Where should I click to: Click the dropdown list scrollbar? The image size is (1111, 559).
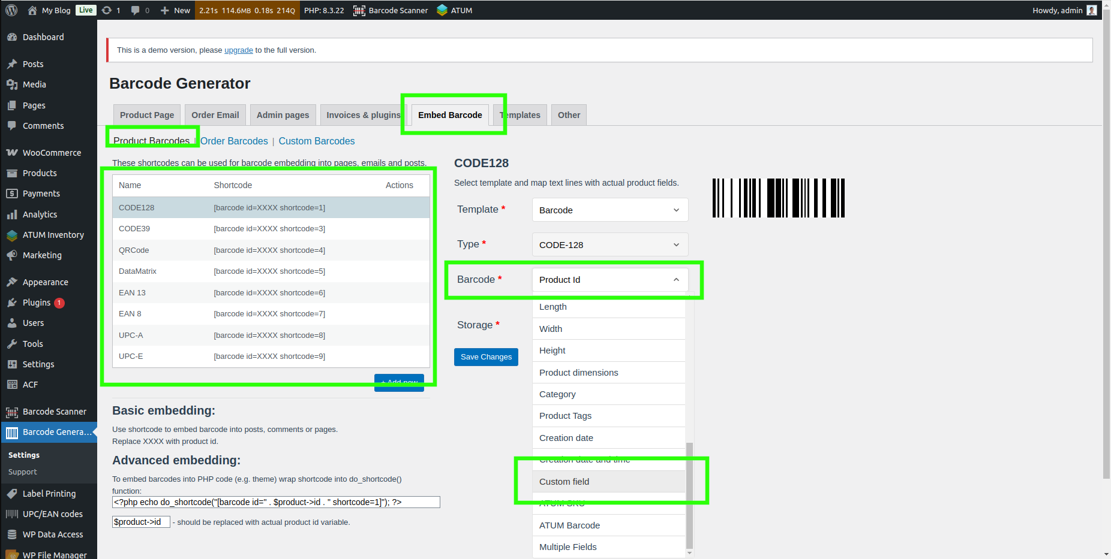coord(689,496)
